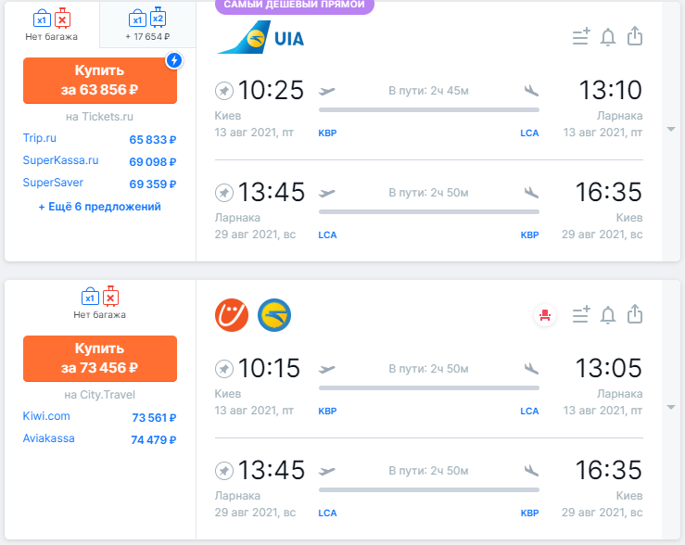Click the share icon on the UIA ticket
The image size is (685, 545).
tap(635, 36)
